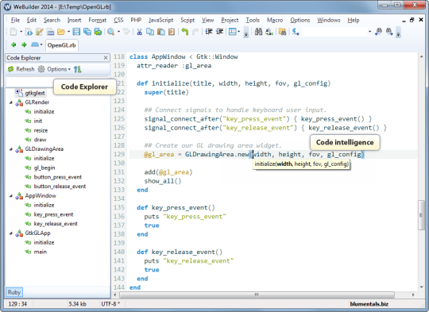Select the OpenGL.rb document tab

coord(61,45)
